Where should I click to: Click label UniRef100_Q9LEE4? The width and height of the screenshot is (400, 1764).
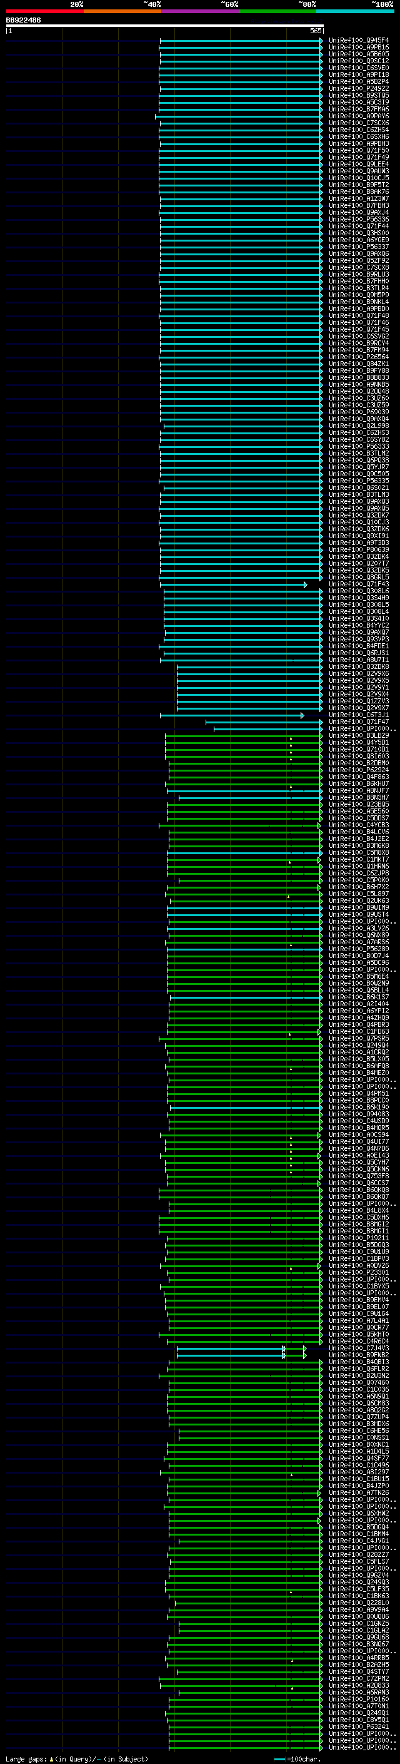point(358,165)
